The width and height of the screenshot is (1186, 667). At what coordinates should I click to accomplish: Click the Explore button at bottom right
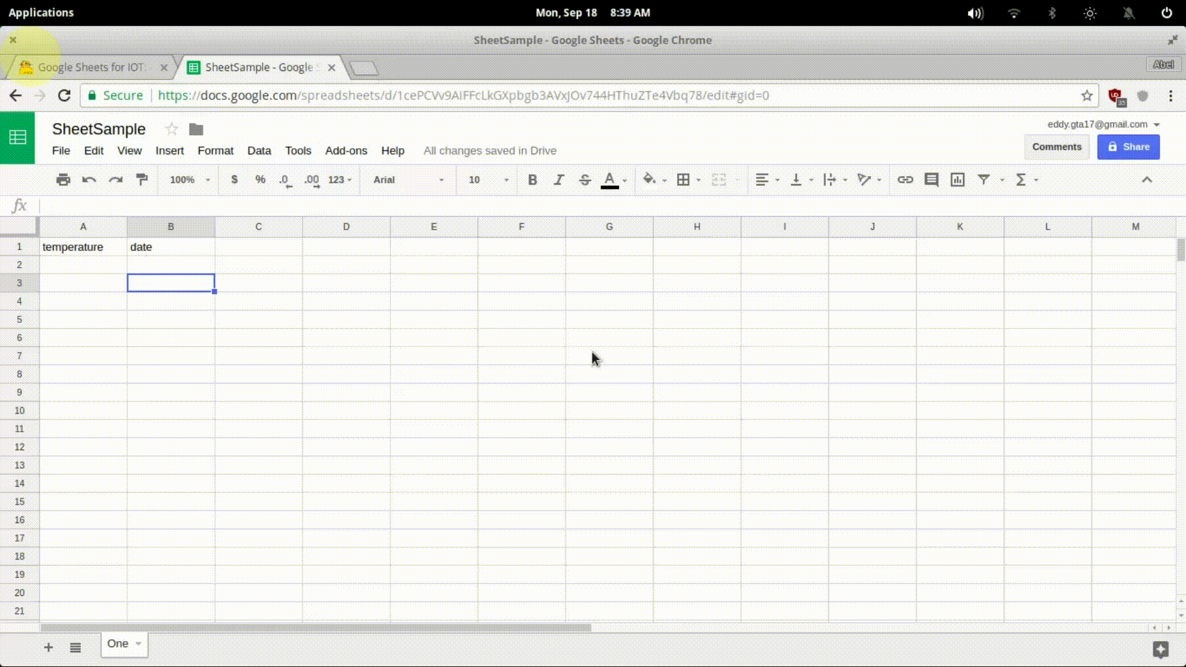(x=1160, y=649)
